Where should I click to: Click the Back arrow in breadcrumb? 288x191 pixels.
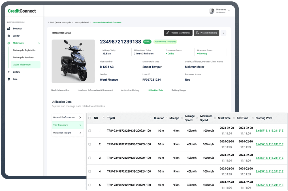pyautogui.click(x=48, y=22)
